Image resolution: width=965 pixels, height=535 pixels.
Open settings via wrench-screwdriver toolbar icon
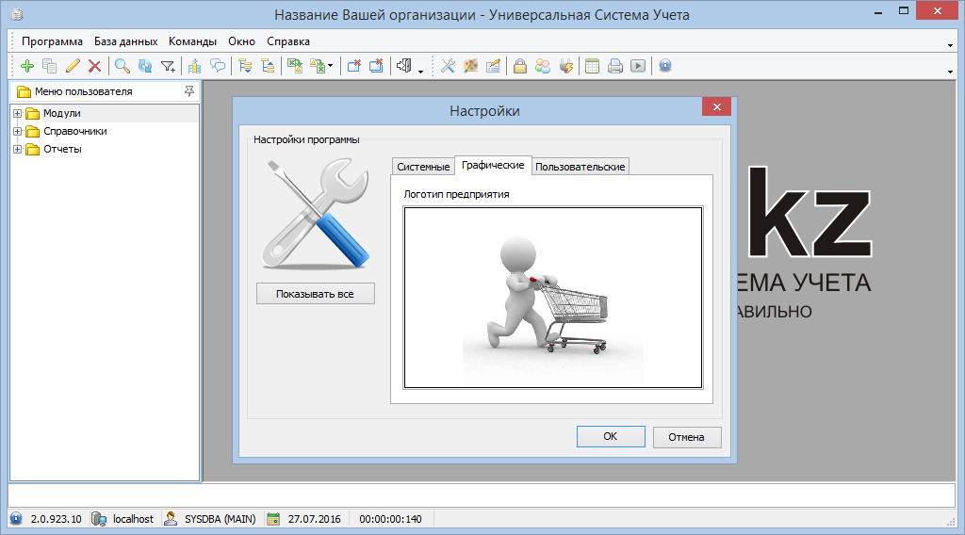coord(449,66)
